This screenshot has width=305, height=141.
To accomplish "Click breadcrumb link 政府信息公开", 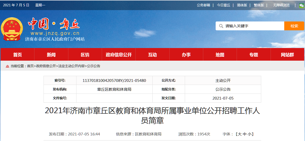I will coord(46,66).
